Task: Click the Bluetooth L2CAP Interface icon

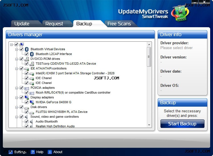Action: tap(32, 54)
